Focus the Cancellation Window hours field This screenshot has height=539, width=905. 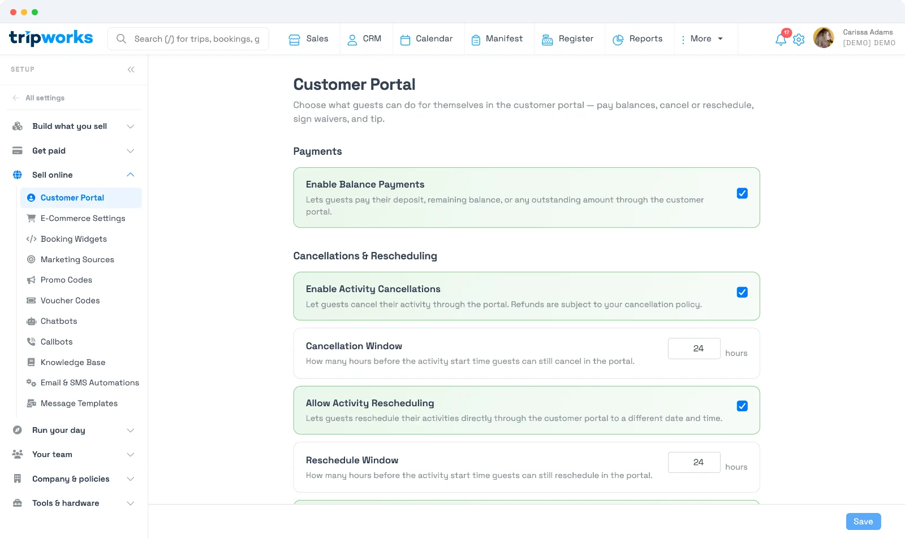(694, 349)
